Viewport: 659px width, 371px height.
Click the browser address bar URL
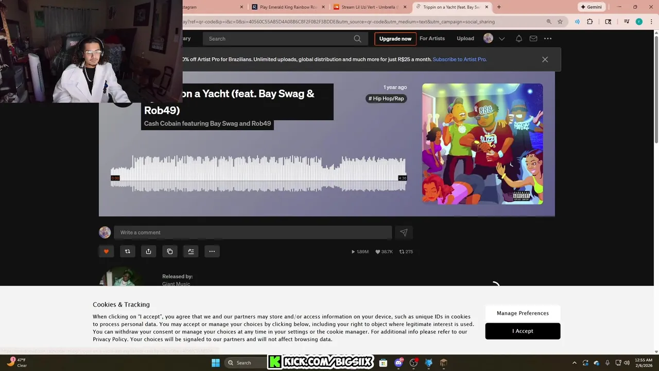click(340, 22)
